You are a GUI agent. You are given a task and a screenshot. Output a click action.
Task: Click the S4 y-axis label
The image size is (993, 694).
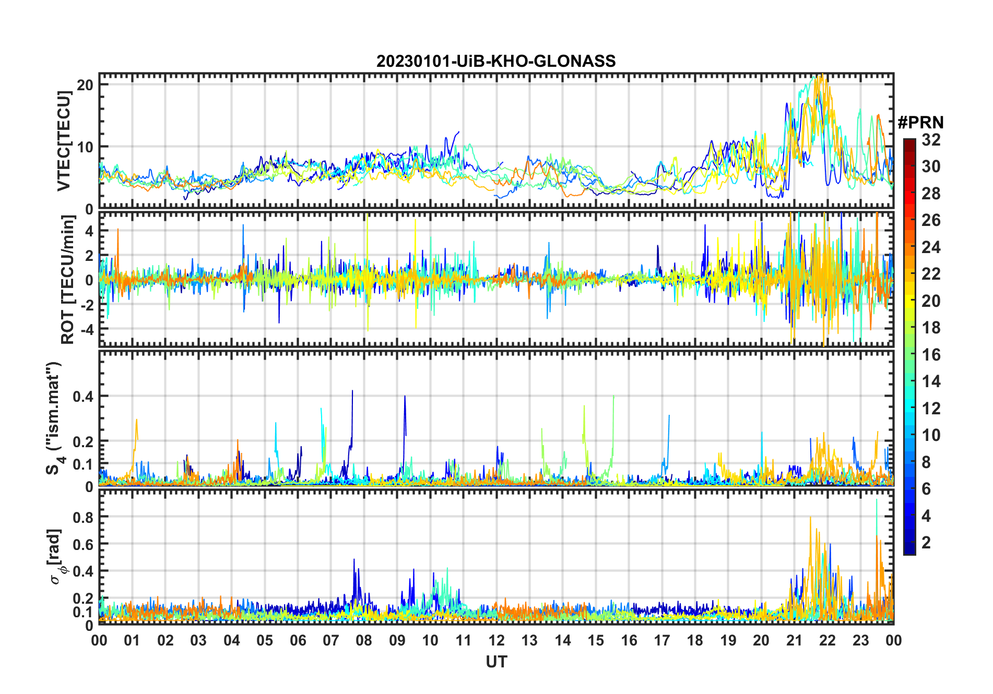click(54, 418)
